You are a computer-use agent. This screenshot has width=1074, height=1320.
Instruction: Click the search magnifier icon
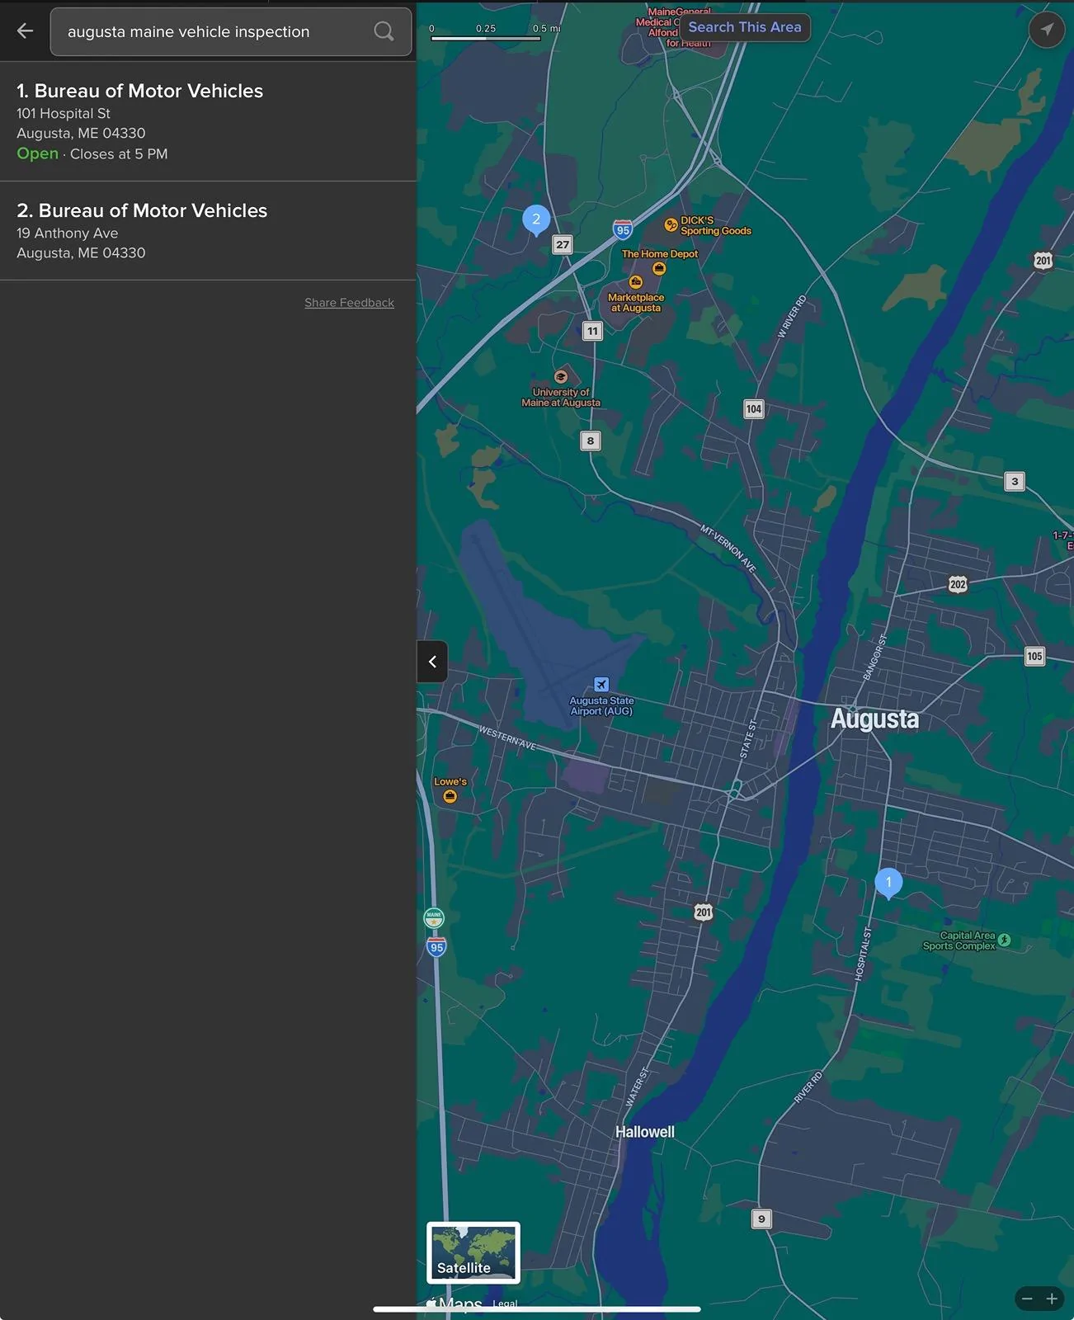pyautogui.click(x=384, y=31)
